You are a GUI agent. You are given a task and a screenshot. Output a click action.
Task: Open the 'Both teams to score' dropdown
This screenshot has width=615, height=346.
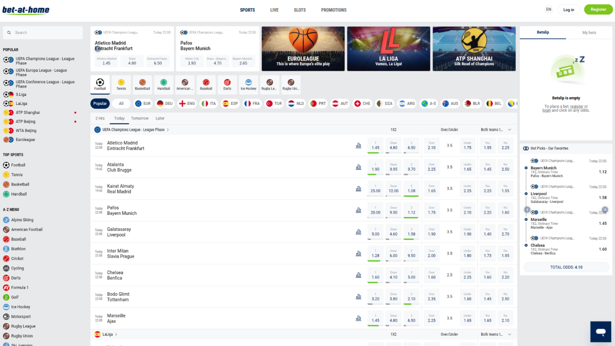point(495,130)
